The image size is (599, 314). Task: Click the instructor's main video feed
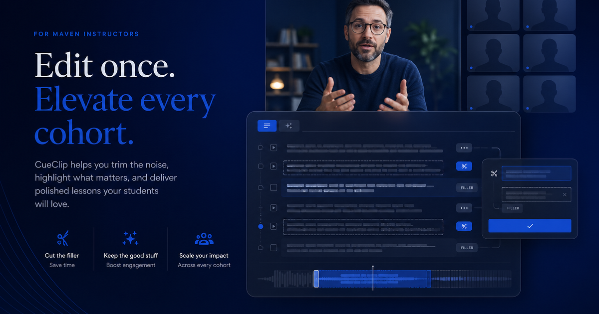tap(363, 55)
